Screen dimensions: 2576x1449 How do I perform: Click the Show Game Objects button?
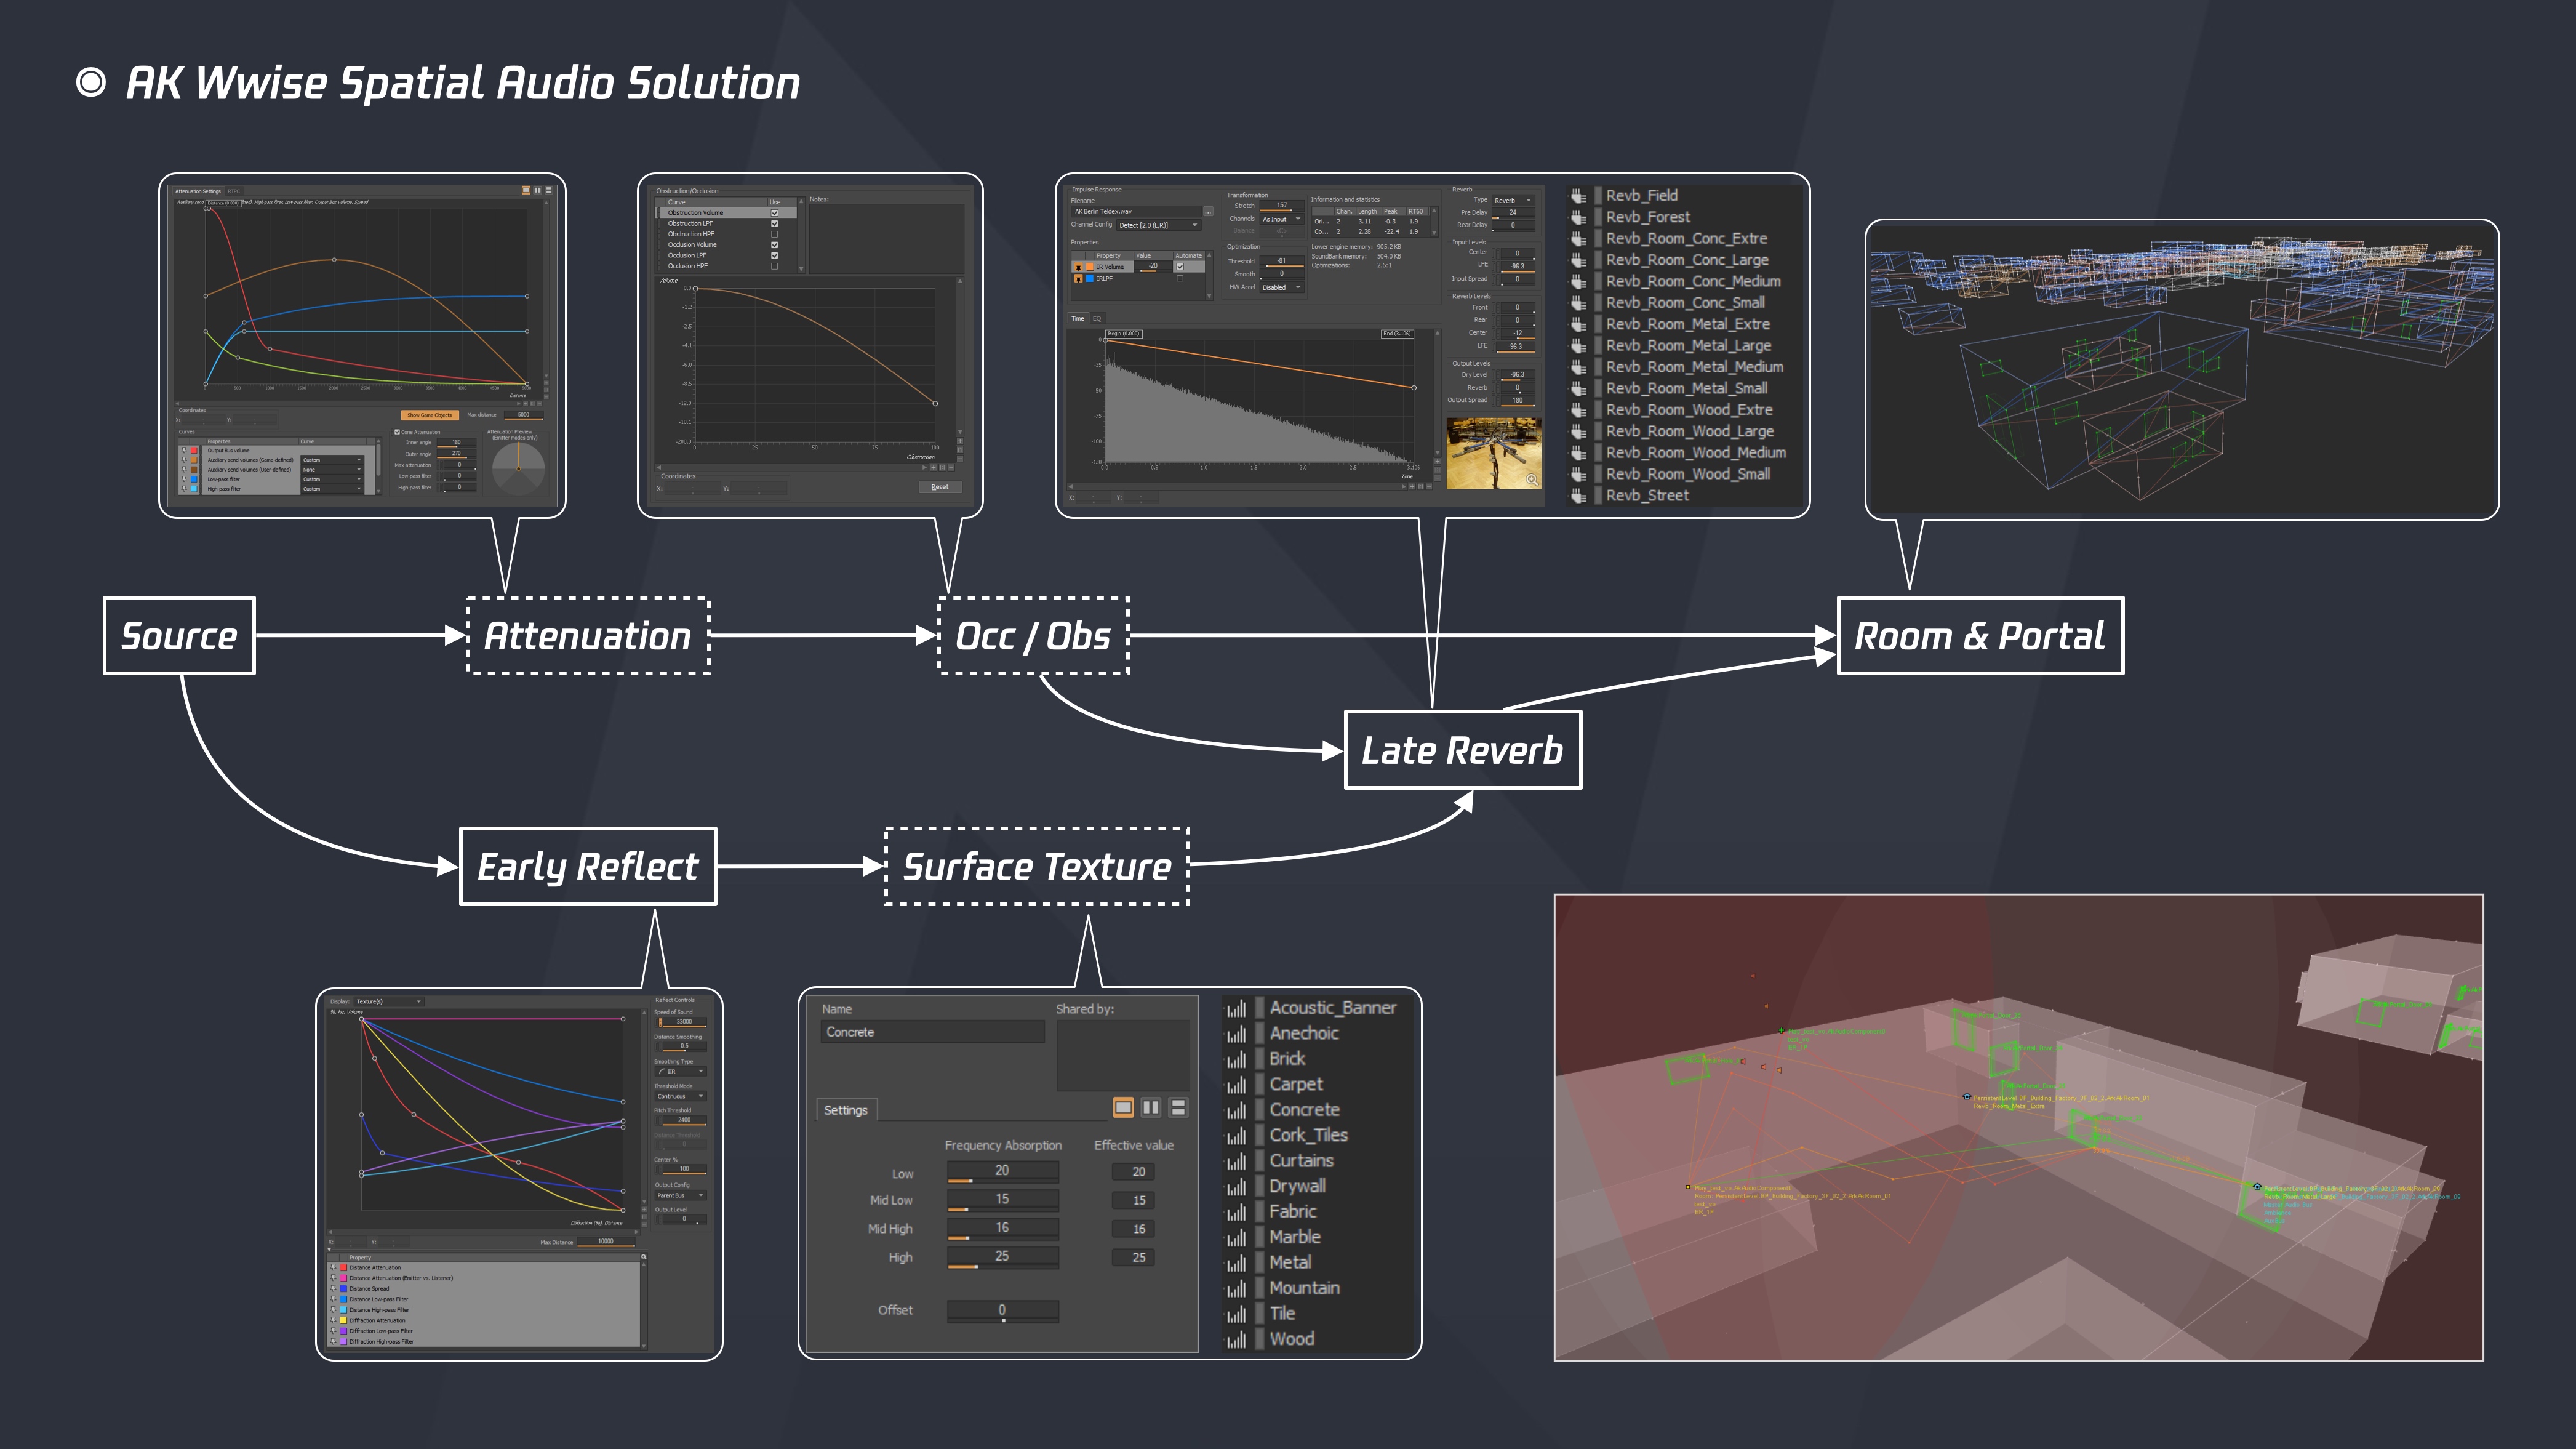coord(429,415)
